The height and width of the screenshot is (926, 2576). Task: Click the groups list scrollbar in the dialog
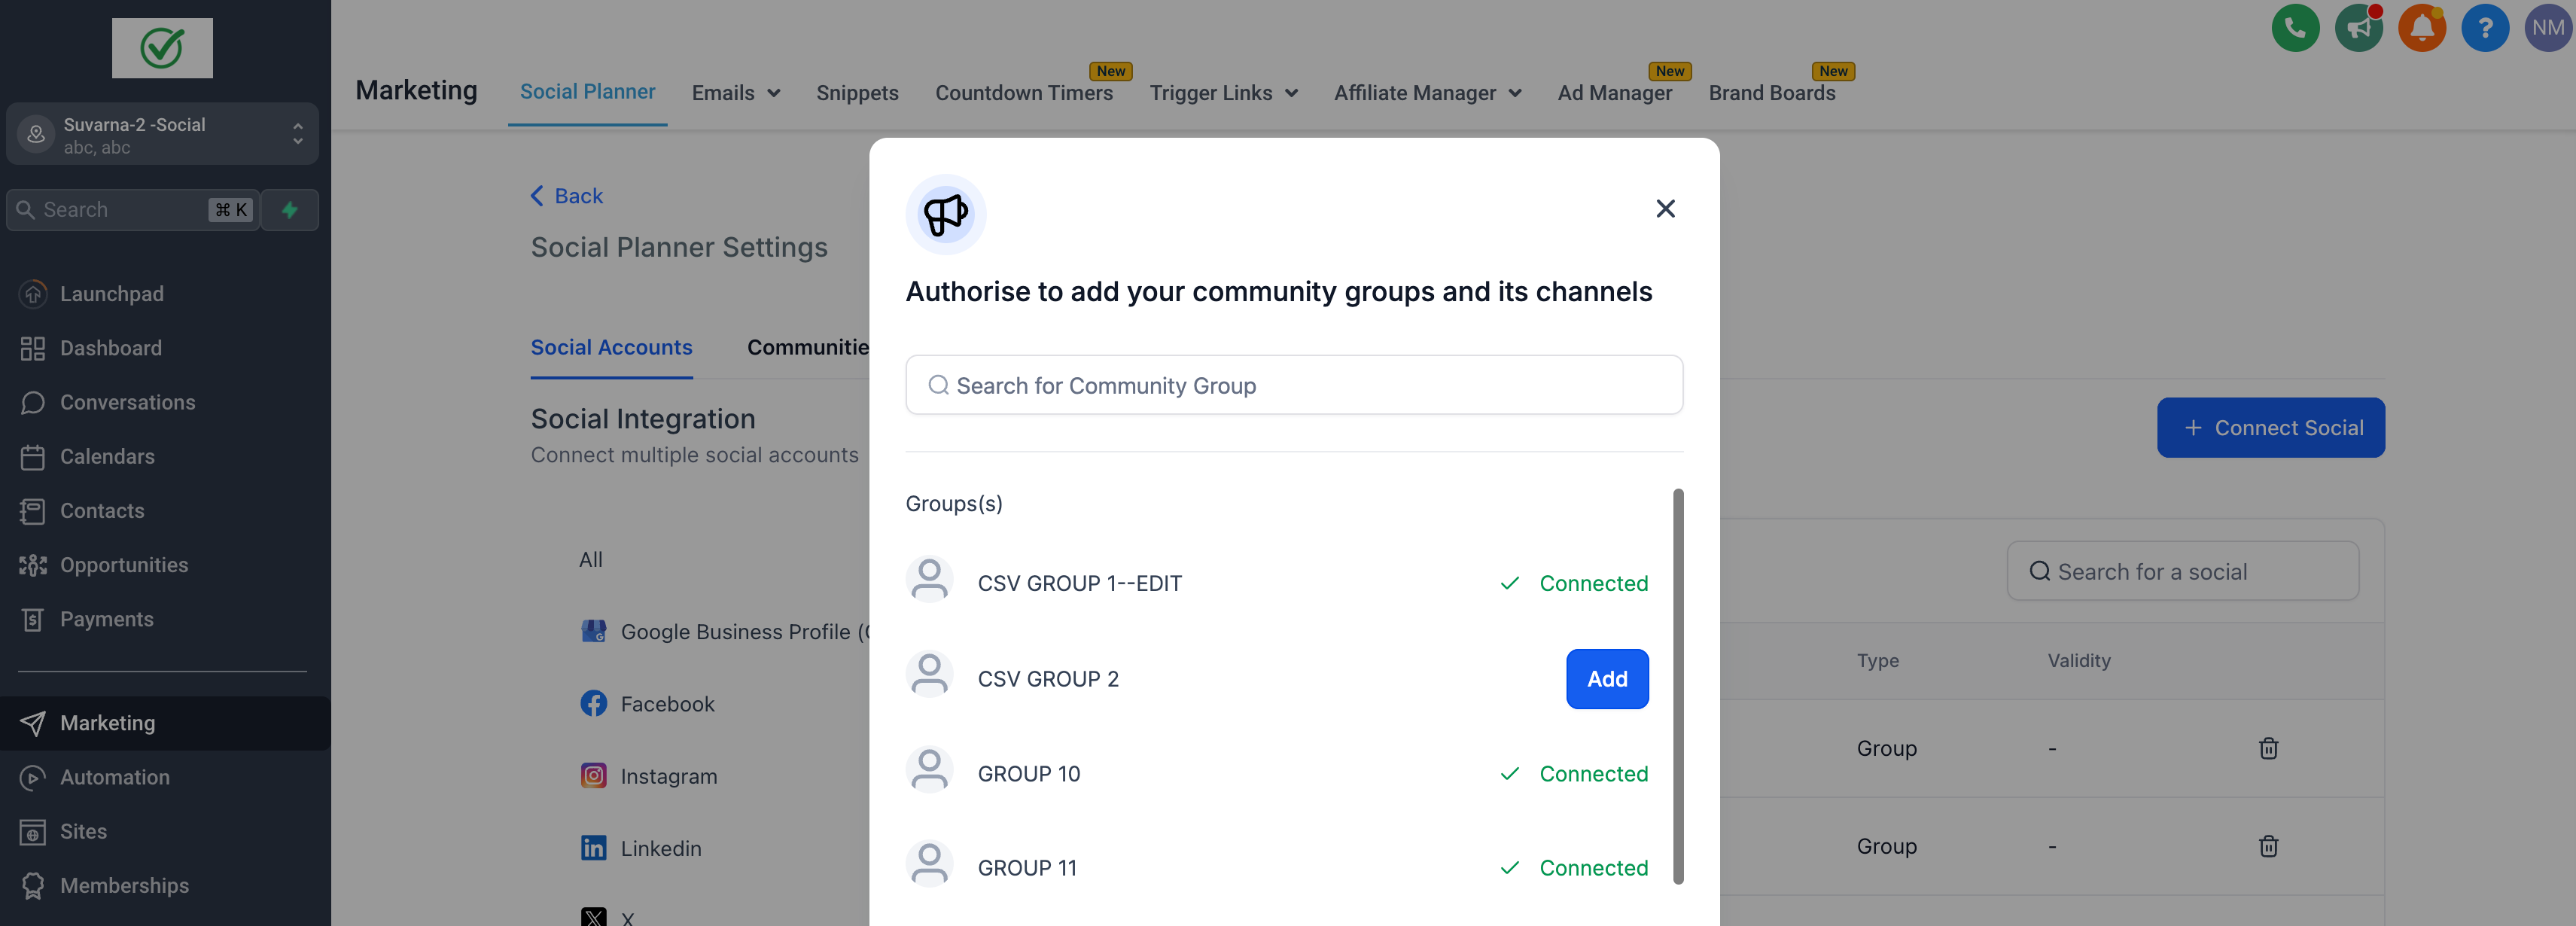[1678, 686]
